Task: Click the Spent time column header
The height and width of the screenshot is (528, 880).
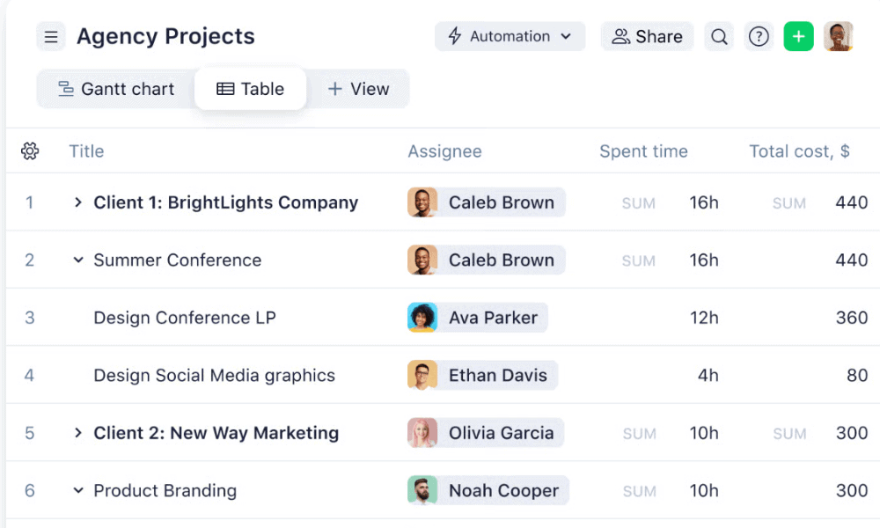Action: 643,151
